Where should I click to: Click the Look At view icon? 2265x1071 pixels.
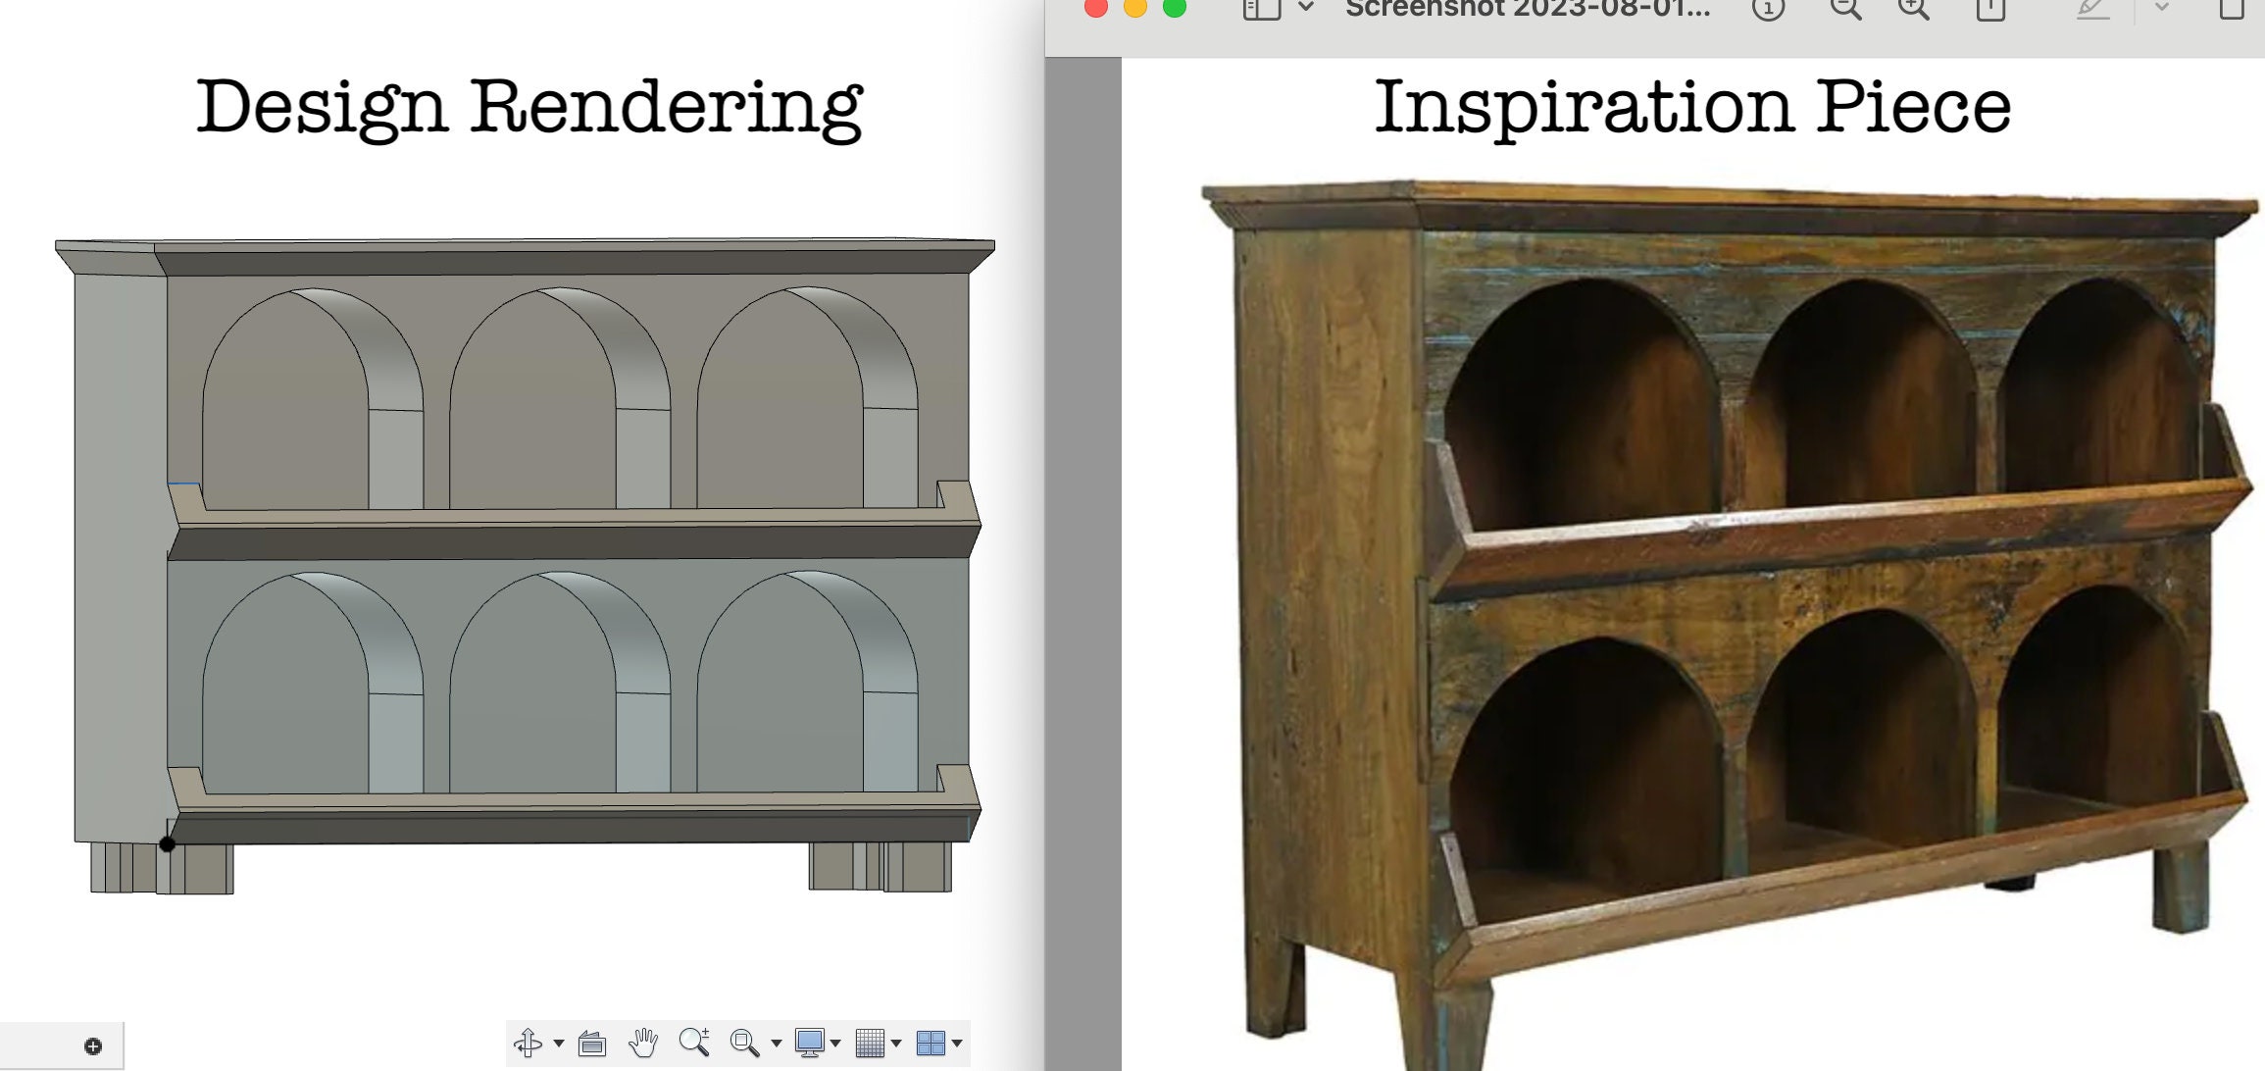pos(591,1044)
